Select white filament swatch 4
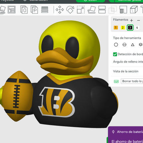This screenshot has width=143, height=143. [137, 28]
